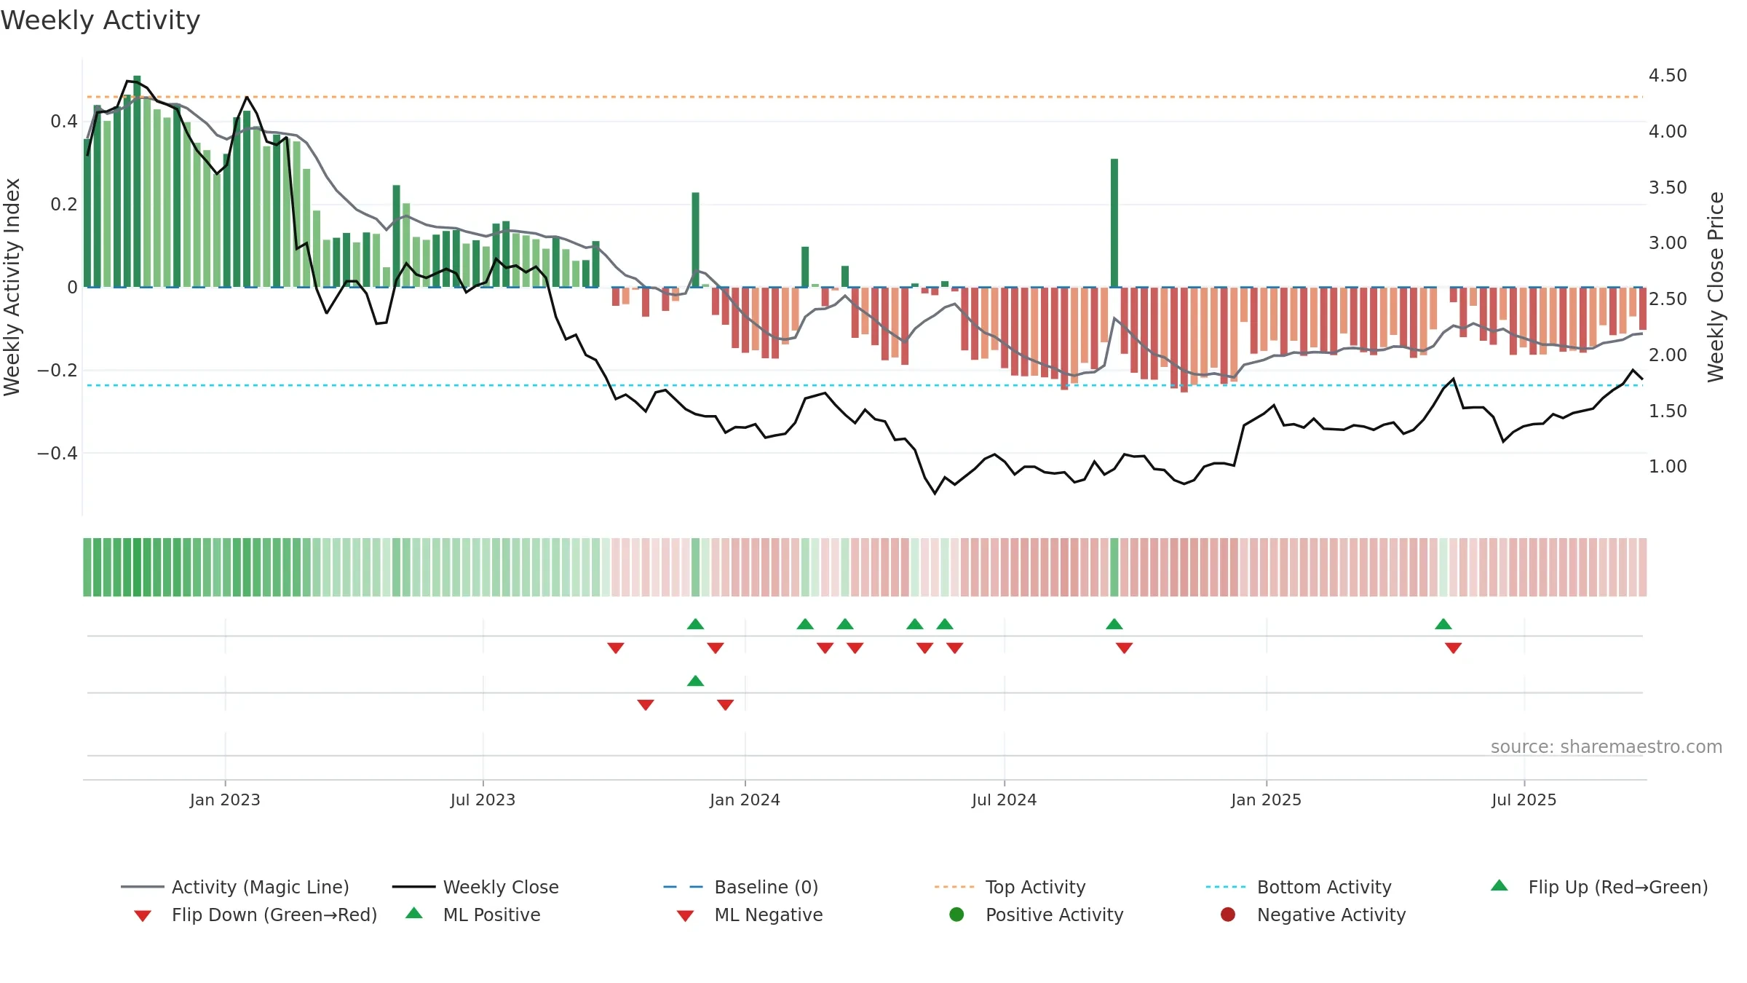Click the Jan 2025 x-axis label
1747x983 pixels.
1267,800
